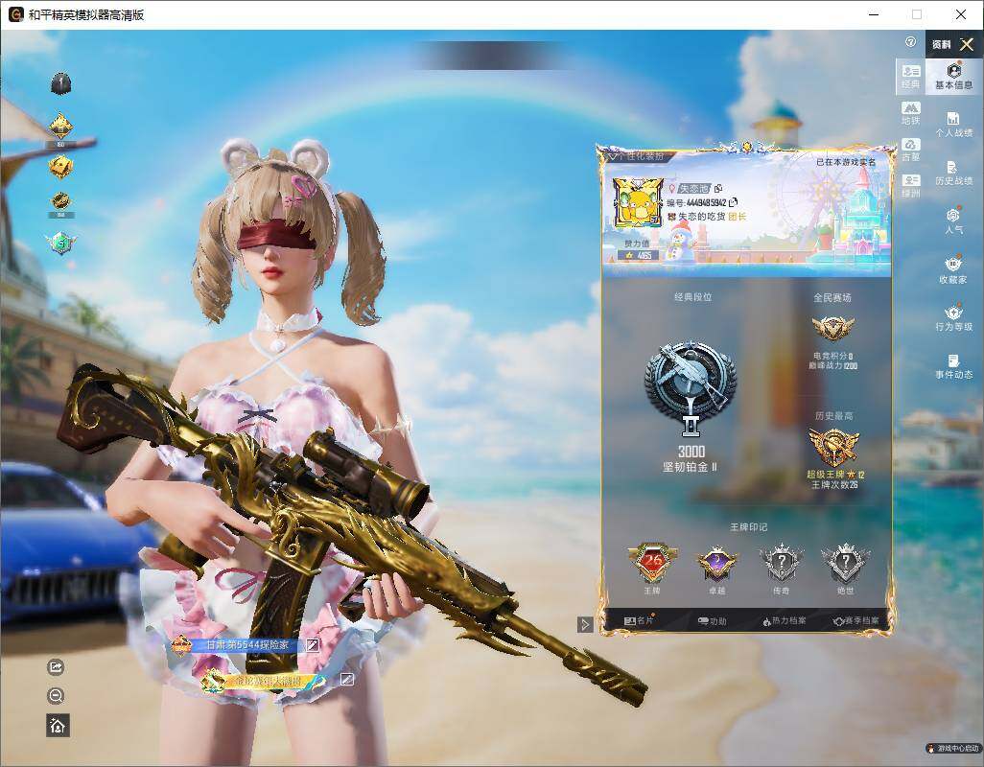Image resolution: width=984 pixels, height=767 pixels.
Task: Click the 卓越 purple mark badge
Action: (x=717, y=564)
